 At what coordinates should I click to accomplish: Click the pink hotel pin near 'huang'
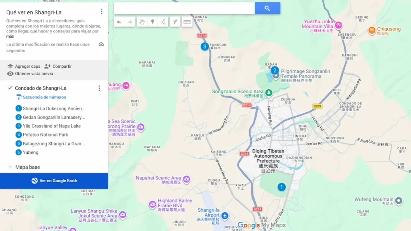[126, 86]
